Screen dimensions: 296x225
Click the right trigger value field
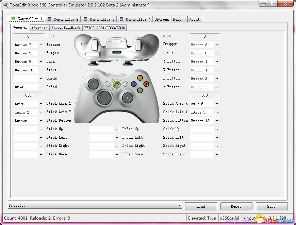205,37
